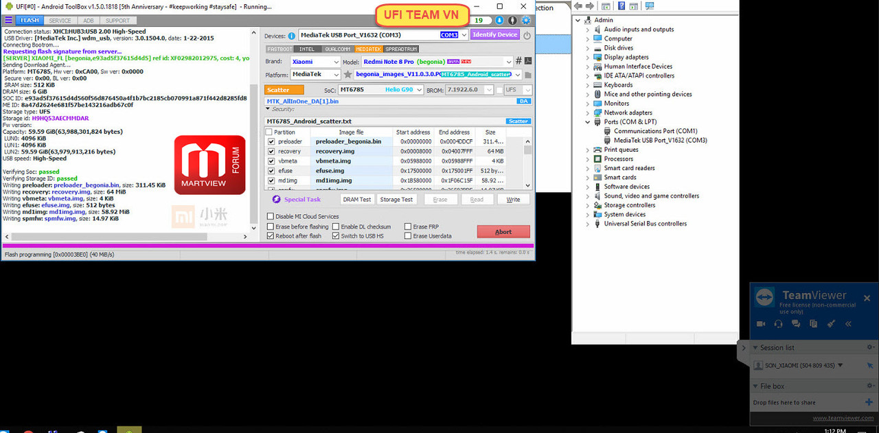879x433 pixels.
Task: Click the blue DA tag icon
Action: click(x=524, y=101)
